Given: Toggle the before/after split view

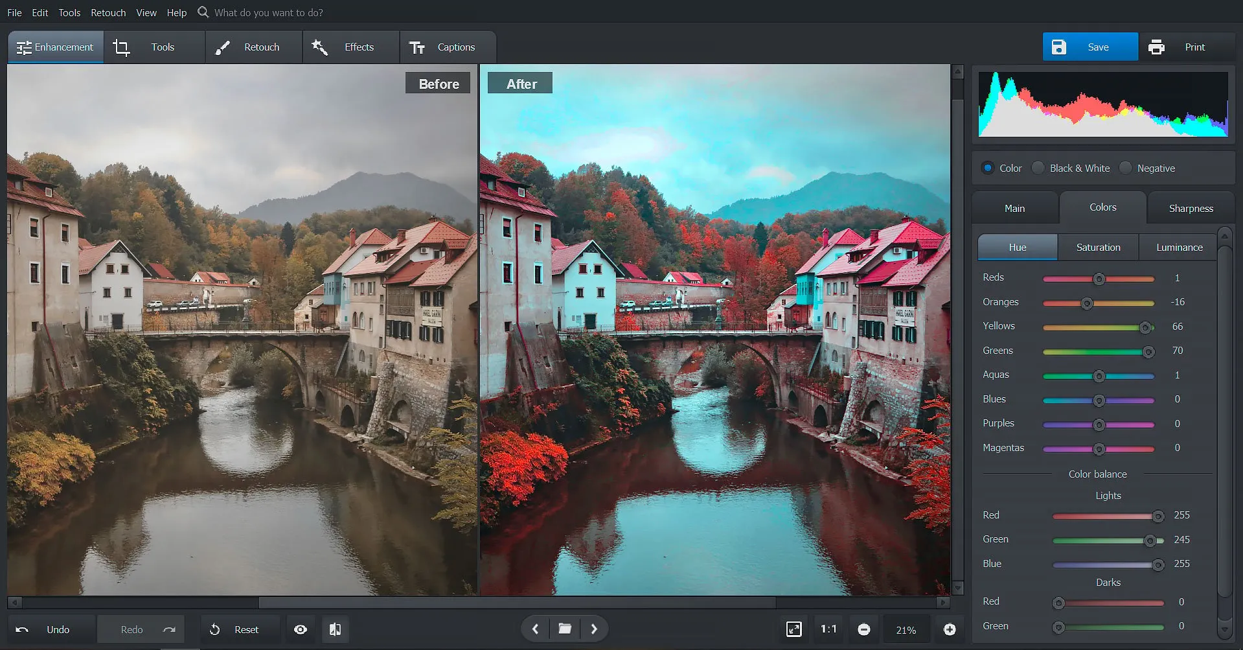Looking at the screenshot, I should point(335,629).
